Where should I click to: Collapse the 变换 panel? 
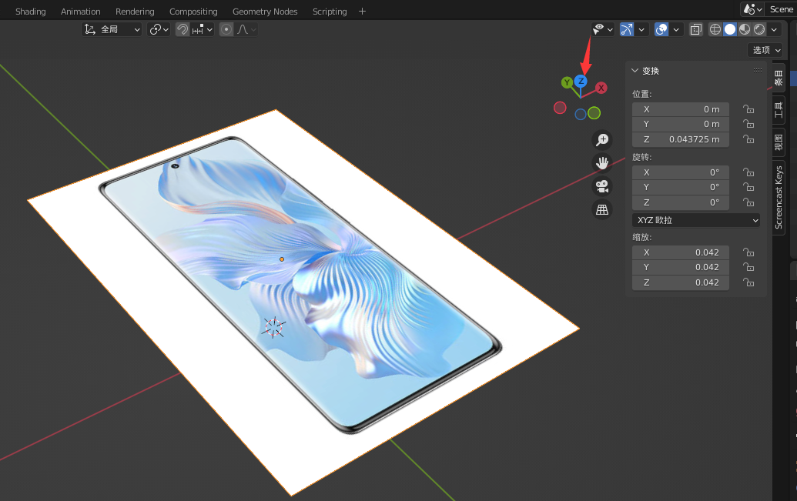[x=635, y=71]
